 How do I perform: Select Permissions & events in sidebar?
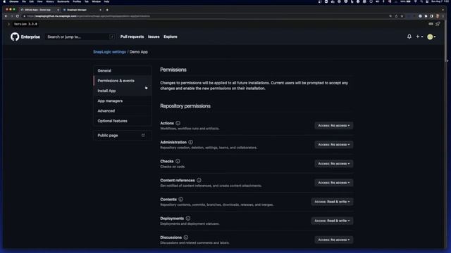123,81
